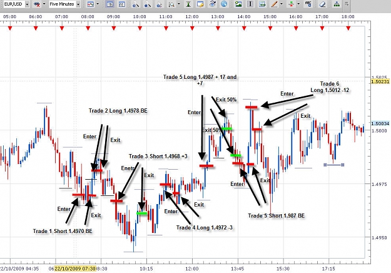Click the eye icon with red X

(x=37, y=4)
